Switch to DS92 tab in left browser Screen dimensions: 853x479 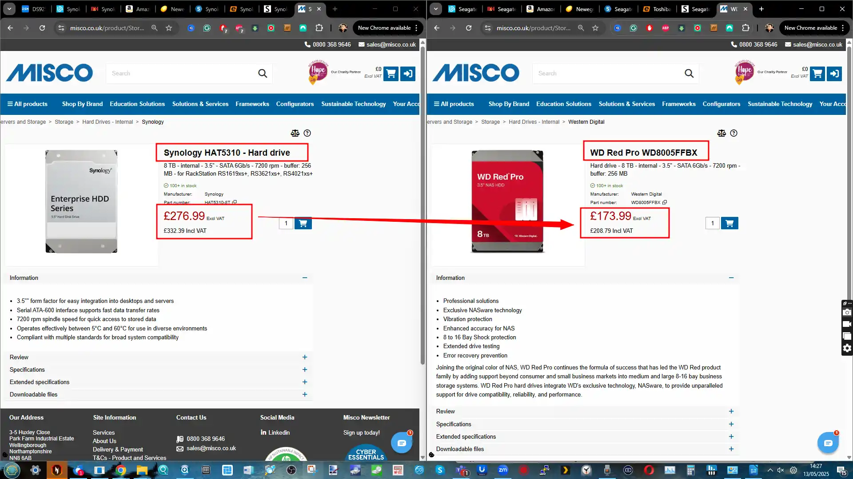point(34,9)
